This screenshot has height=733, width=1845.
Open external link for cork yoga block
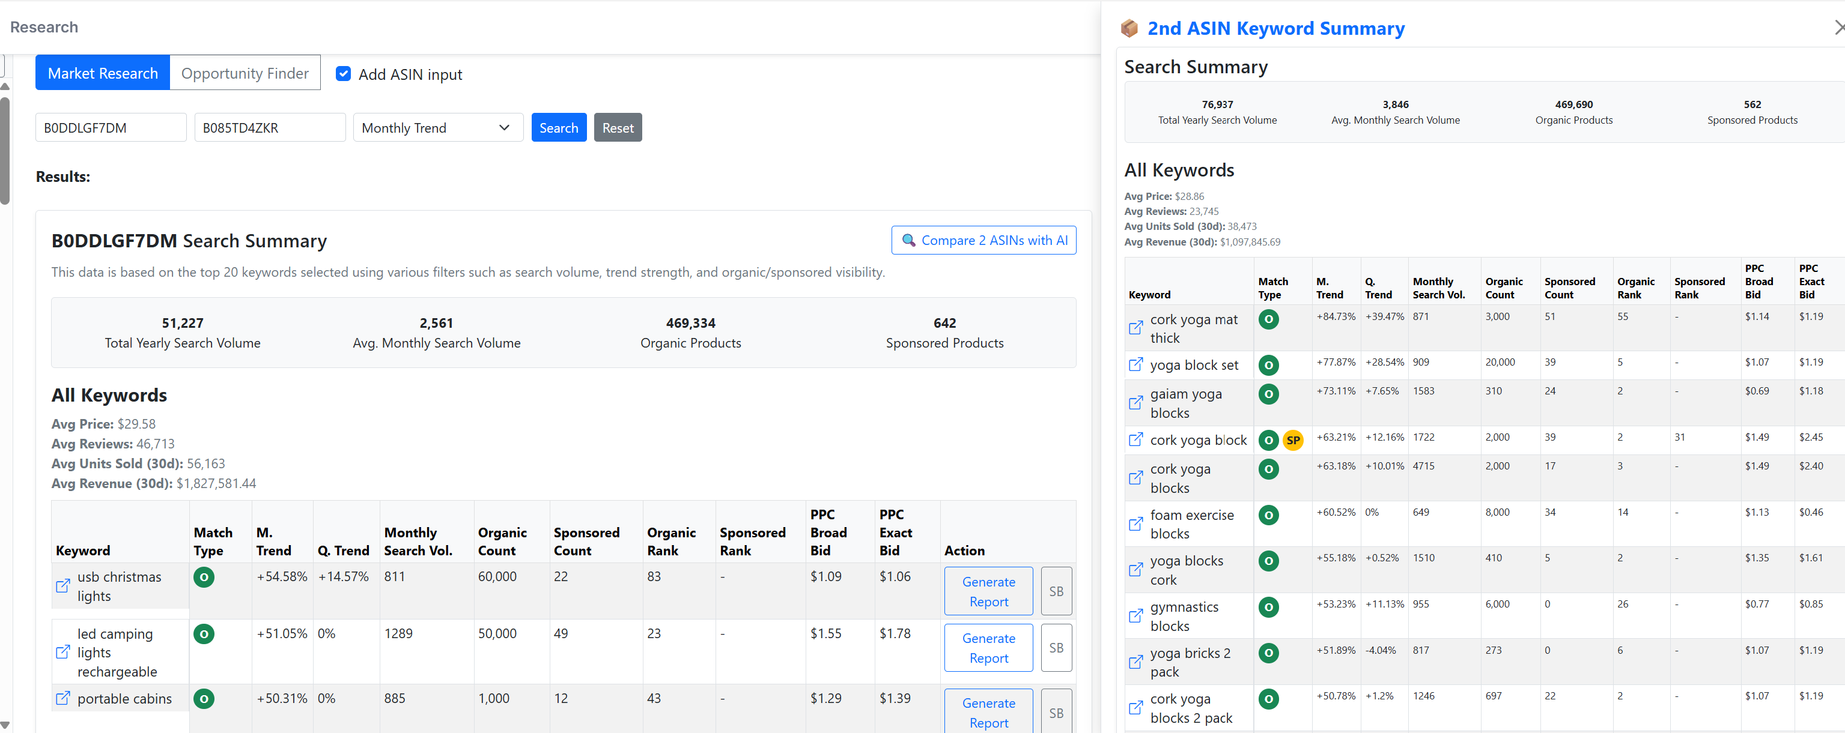pyautogui.click(x=1136, y=439)
